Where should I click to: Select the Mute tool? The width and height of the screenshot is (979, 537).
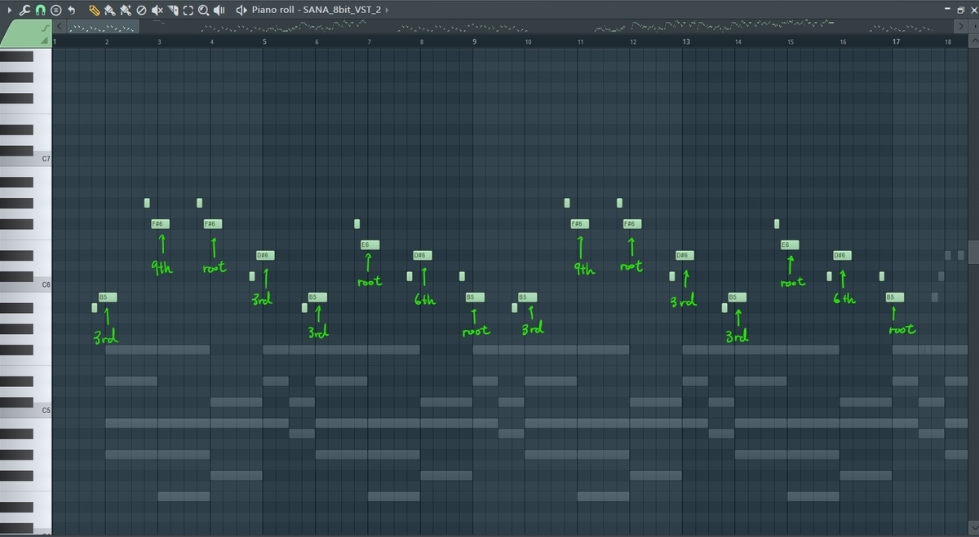[x=157, y=10]
